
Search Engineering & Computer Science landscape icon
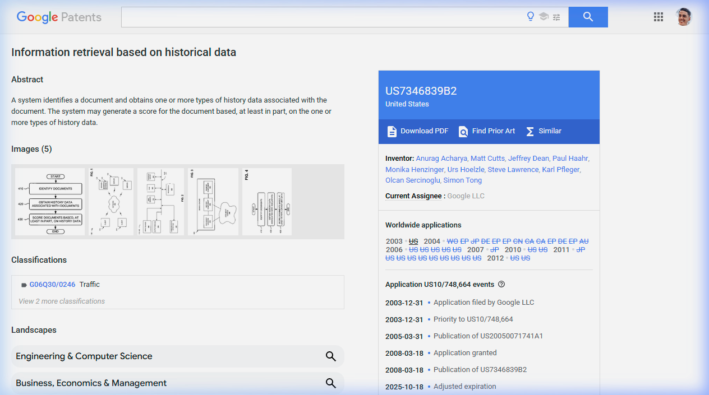pos(331,356)
